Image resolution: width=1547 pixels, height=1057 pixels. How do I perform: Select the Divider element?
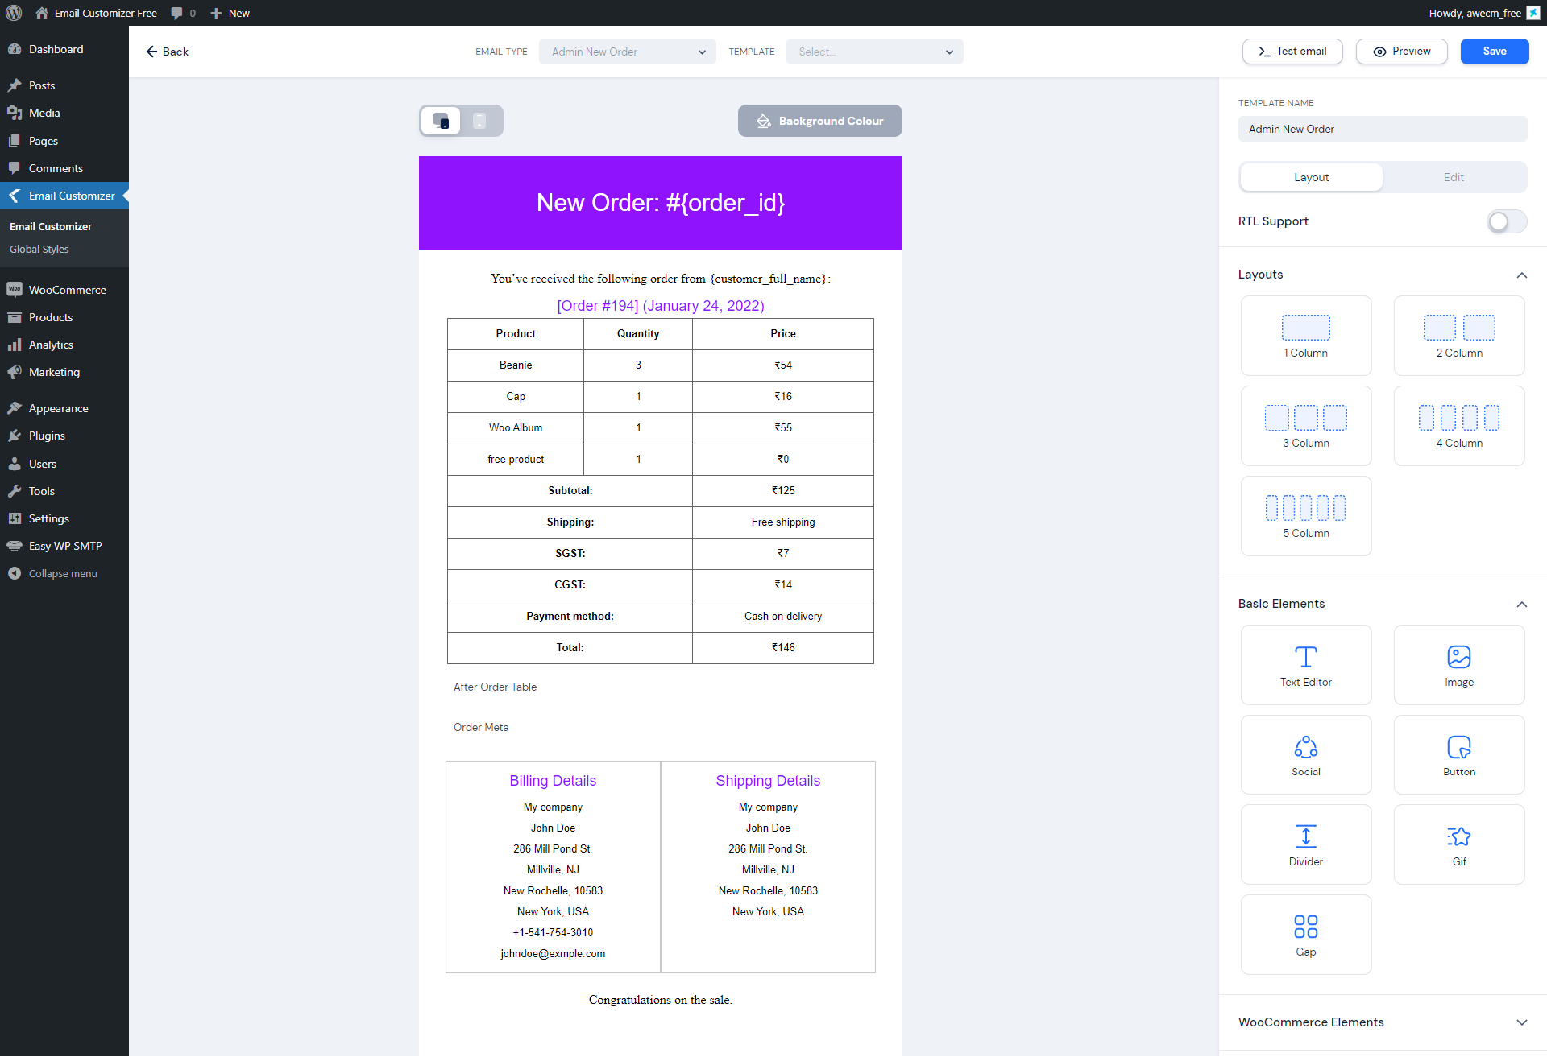tap(1306, 844)
